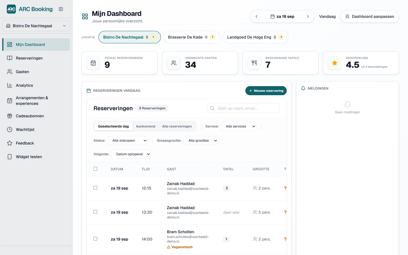Click the TAFEL column header
The image size is (408, 255).
coord(228,169)
